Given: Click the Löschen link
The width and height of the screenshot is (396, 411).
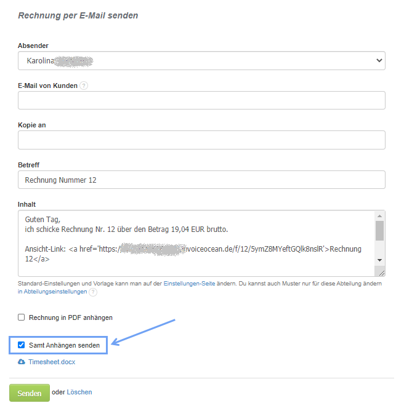Looking at the screenshot, I should (x=79, y=392).
